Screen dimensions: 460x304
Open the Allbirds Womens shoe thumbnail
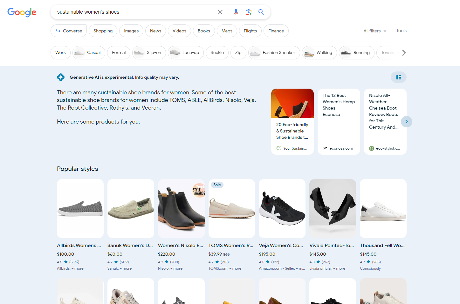click(80, 208)
